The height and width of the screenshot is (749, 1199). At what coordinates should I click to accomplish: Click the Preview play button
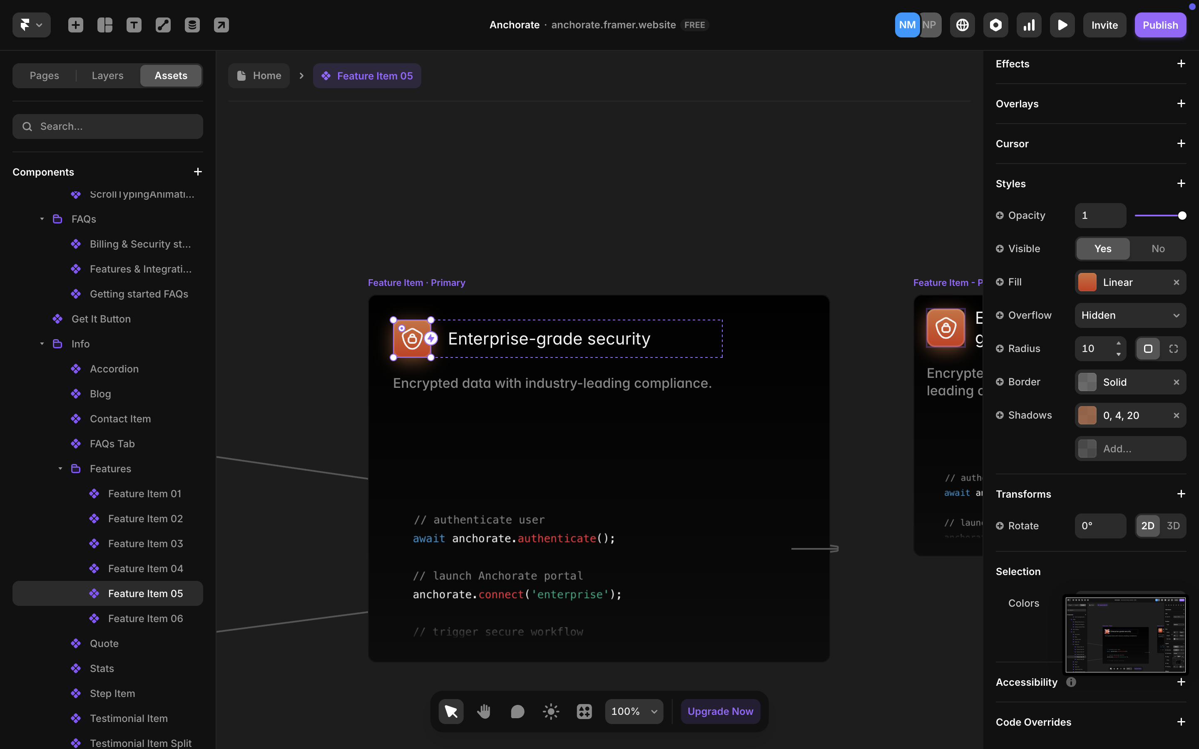coord(1062,25)
